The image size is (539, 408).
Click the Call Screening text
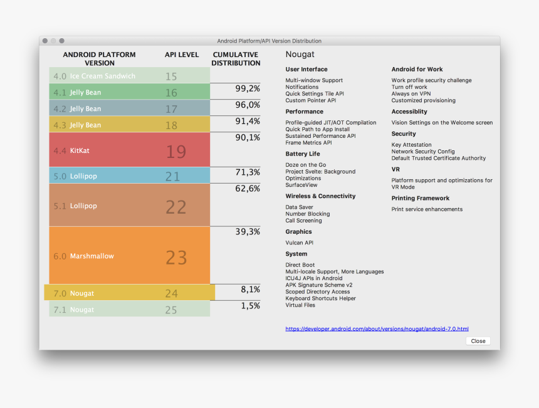[303, 221]
